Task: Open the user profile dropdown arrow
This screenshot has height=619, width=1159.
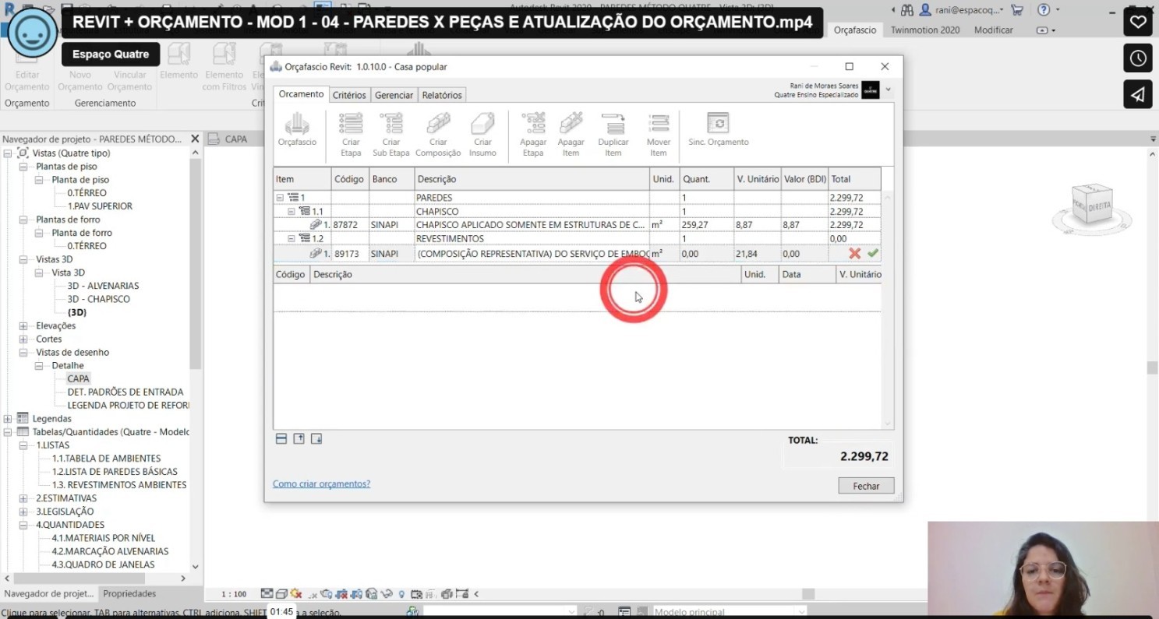Action: 888,90
